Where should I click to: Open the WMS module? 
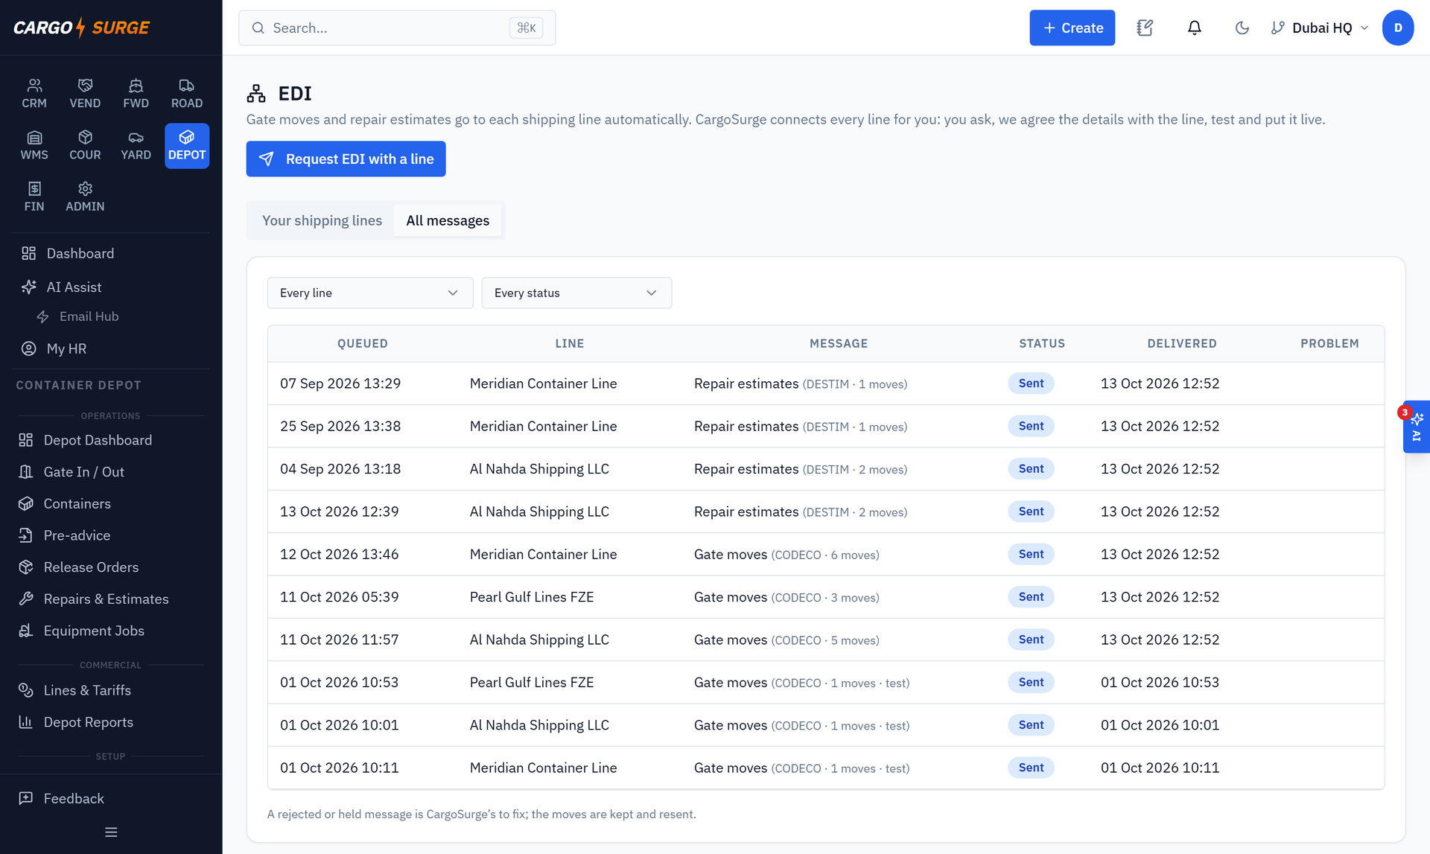34,146
